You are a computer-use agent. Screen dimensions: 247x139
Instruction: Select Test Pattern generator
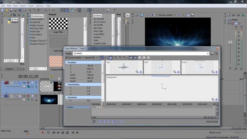(x=37, y=34)
